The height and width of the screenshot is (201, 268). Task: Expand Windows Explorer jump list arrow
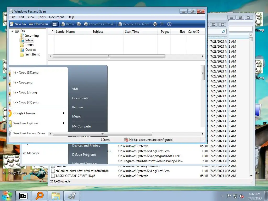[x=64, y=123]
